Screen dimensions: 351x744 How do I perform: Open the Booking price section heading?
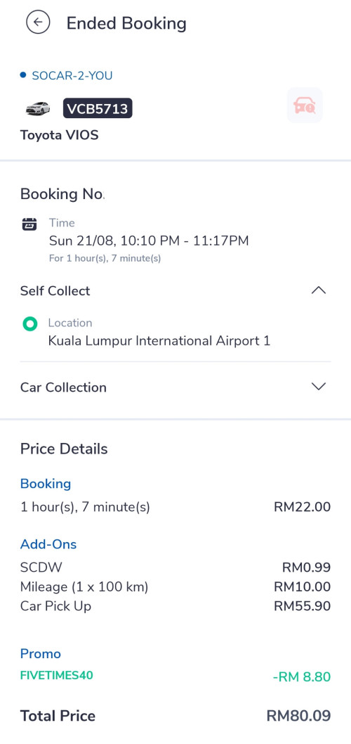point(46,484)
